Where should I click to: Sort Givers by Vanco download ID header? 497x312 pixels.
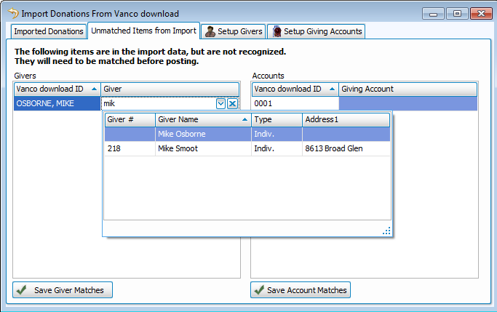click(57, 89)
